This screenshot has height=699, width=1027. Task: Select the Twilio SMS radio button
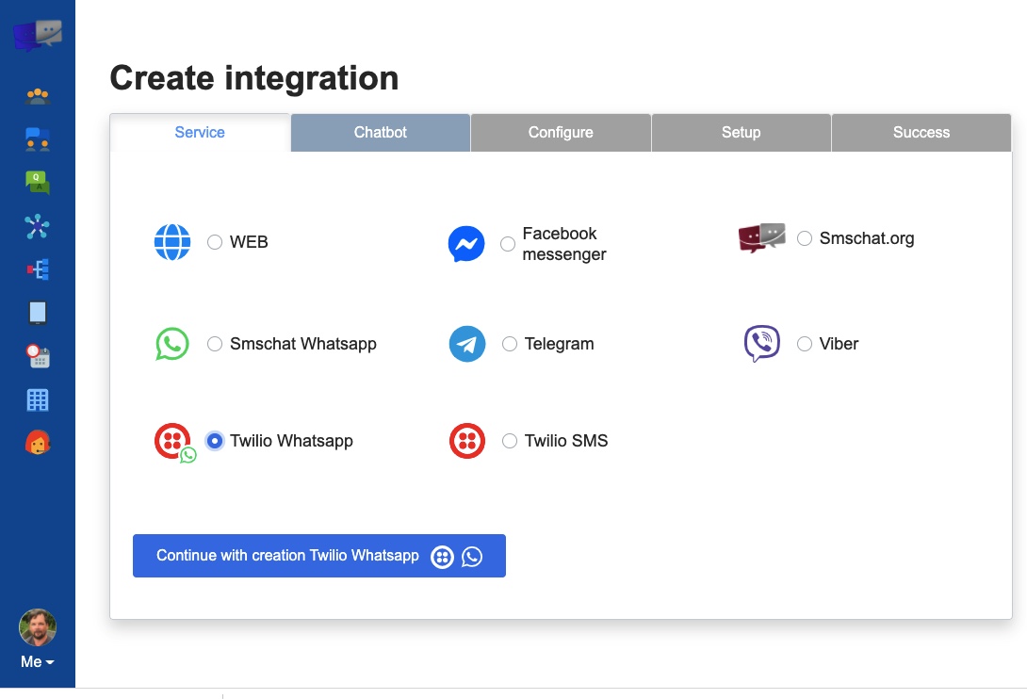point(510,441)
